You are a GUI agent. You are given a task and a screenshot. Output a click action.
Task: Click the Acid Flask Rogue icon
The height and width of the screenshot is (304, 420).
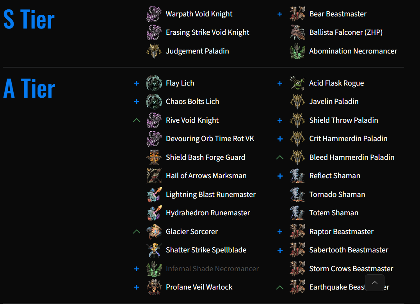pos(297,83)
